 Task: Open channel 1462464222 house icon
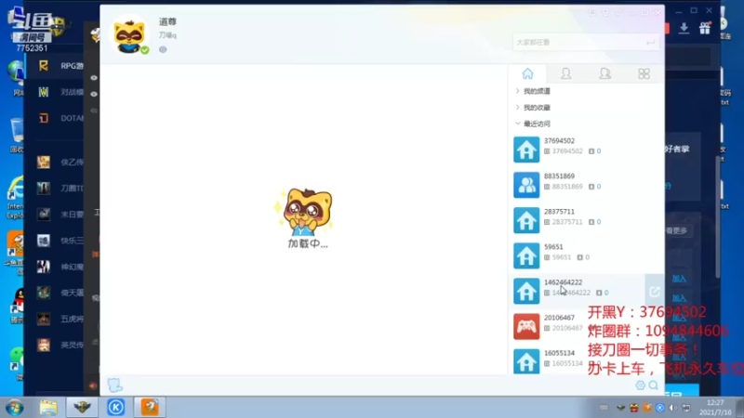pos(526,291)
